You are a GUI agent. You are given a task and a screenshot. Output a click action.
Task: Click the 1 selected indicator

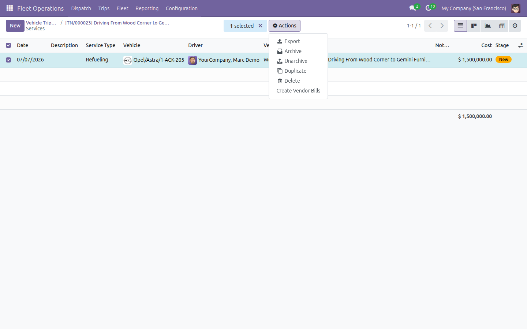tap(242, 26)
